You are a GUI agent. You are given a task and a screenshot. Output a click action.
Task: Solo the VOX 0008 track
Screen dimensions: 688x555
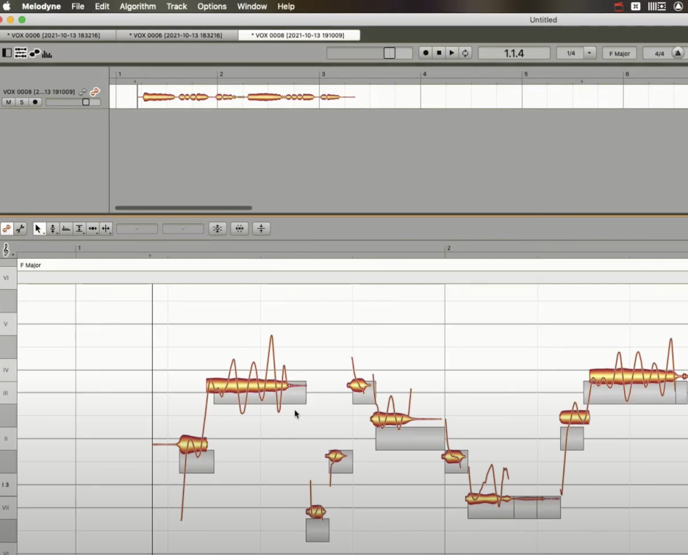click(x=21, y=102)
